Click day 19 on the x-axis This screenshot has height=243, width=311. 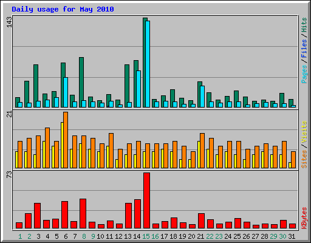(x=182, y=236)
